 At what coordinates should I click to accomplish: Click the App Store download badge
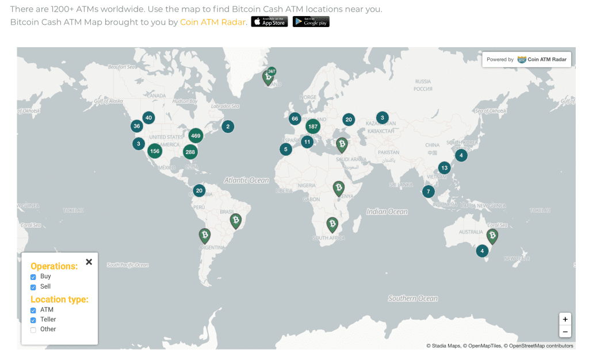[269, 22]
